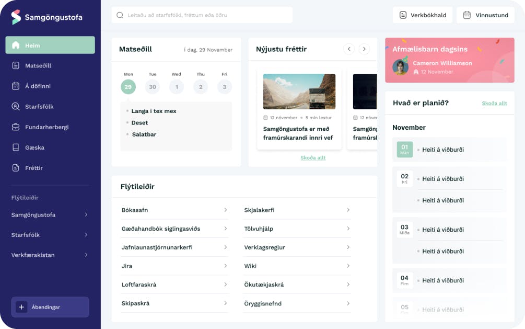Screen dimensions: 525x329
Task: Click 'Langa í tex mex' menu item
Action: click(154, 111)
